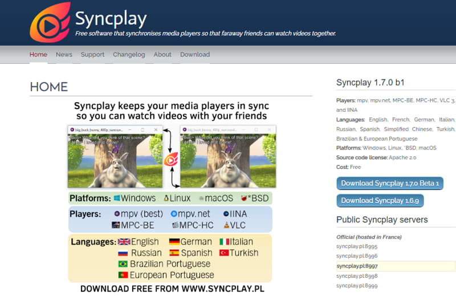Click the Syncpl﻿ay flame logo in header

click(x=50, y=22)
